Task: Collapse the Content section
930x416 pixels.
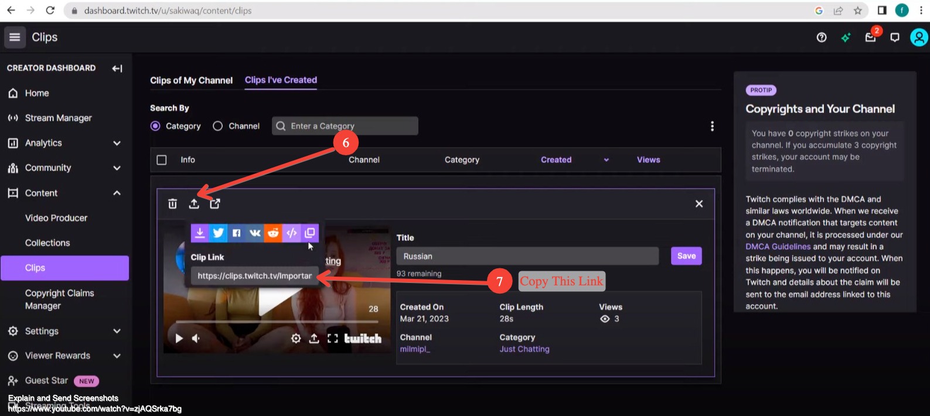Action: (x=117, y=193)
